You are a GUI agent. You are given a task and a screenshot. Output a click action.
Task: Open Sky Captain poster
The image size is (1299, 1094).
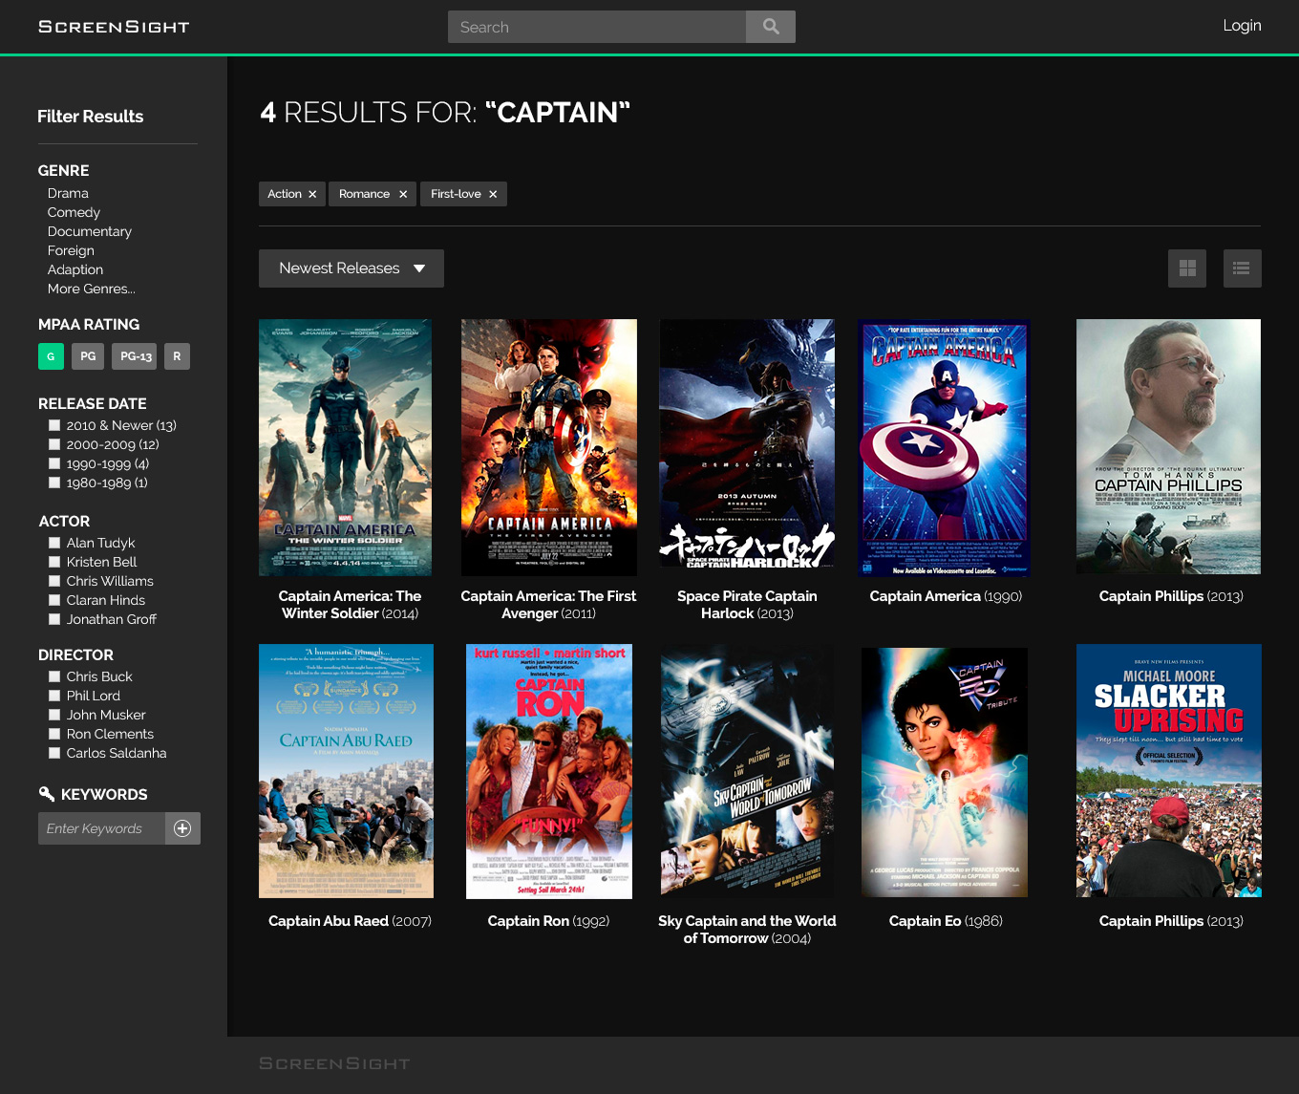pos(747,771)
